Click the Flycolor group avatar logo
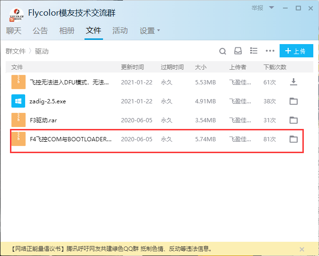 click(x=17, y=15)
